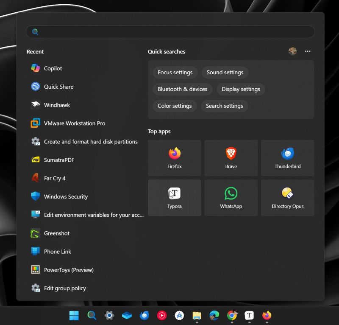Open Copilot from Recent list
The width and height of the screenshot is (339, 325).
point(53,68)
